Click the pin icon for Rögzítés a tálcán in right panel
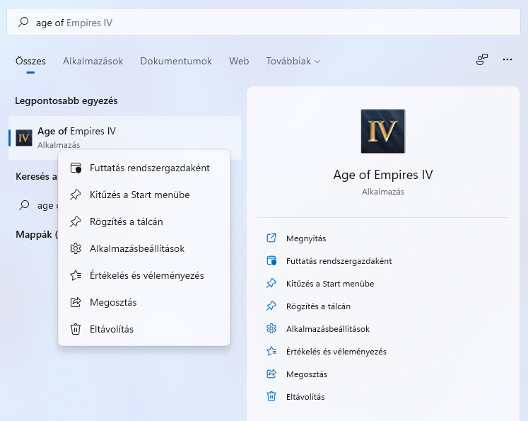 [x=271, y=306]
